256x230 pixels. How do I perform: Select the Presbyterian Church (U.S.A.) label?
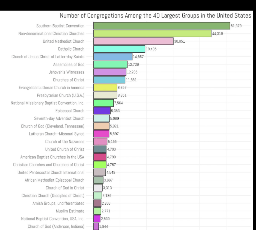point(61,95)
